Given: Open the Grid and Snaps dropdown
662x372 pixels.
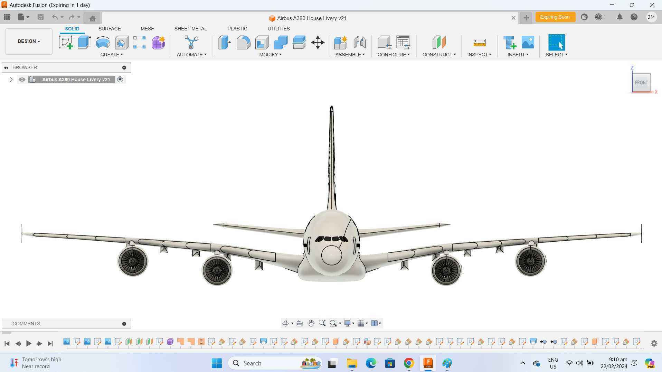Looking at the screenshot, I should (x=362, y=323).
